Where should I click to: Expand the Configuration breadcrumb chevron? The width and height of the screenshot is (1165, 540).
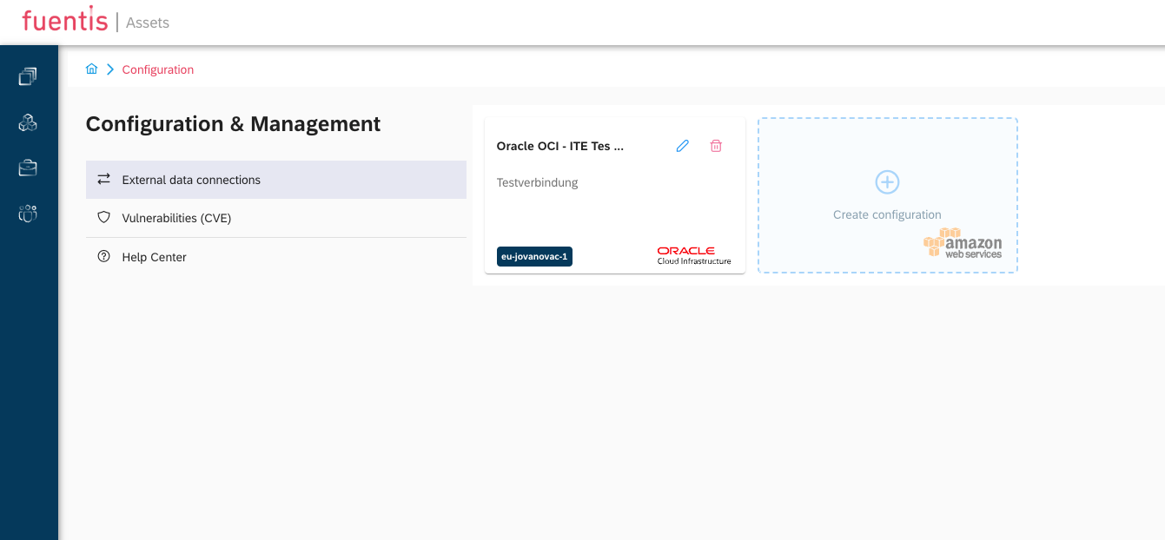pos(109,69)
